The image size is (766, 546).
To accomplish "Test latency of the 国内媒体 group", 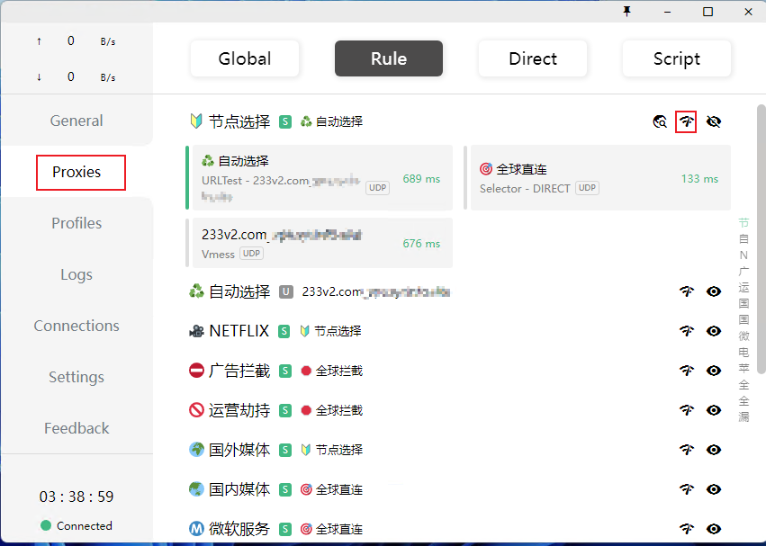I will coord(687,488).
